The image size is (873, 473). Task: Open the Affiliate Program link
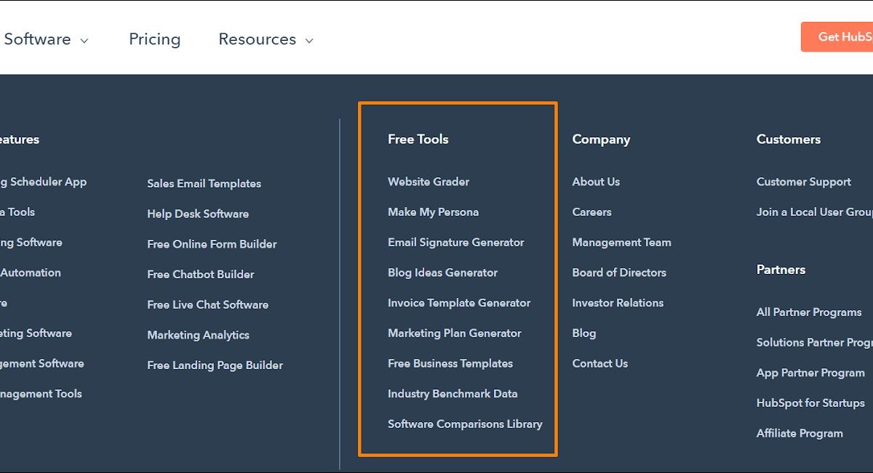(x=800, y=433)
